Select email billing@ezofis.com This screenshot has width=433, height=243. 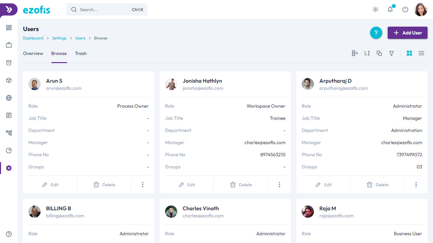[65, 216]
